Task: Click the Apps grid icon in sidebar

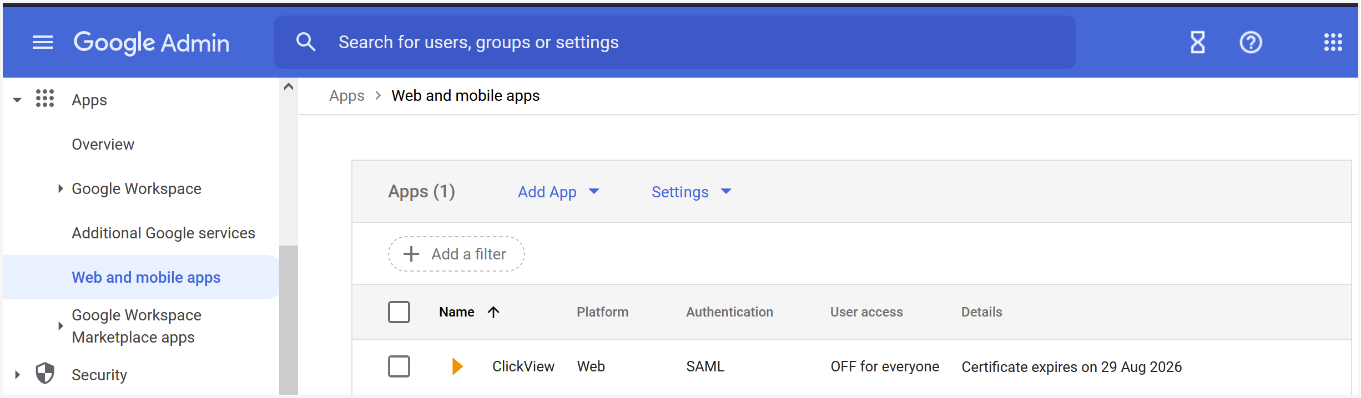Action: pyautogui.click(x=45, y=98)
